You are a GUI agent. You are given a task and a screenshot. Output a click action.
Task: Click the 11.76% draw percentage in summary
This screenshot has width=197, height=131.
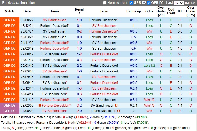[110, 117]
